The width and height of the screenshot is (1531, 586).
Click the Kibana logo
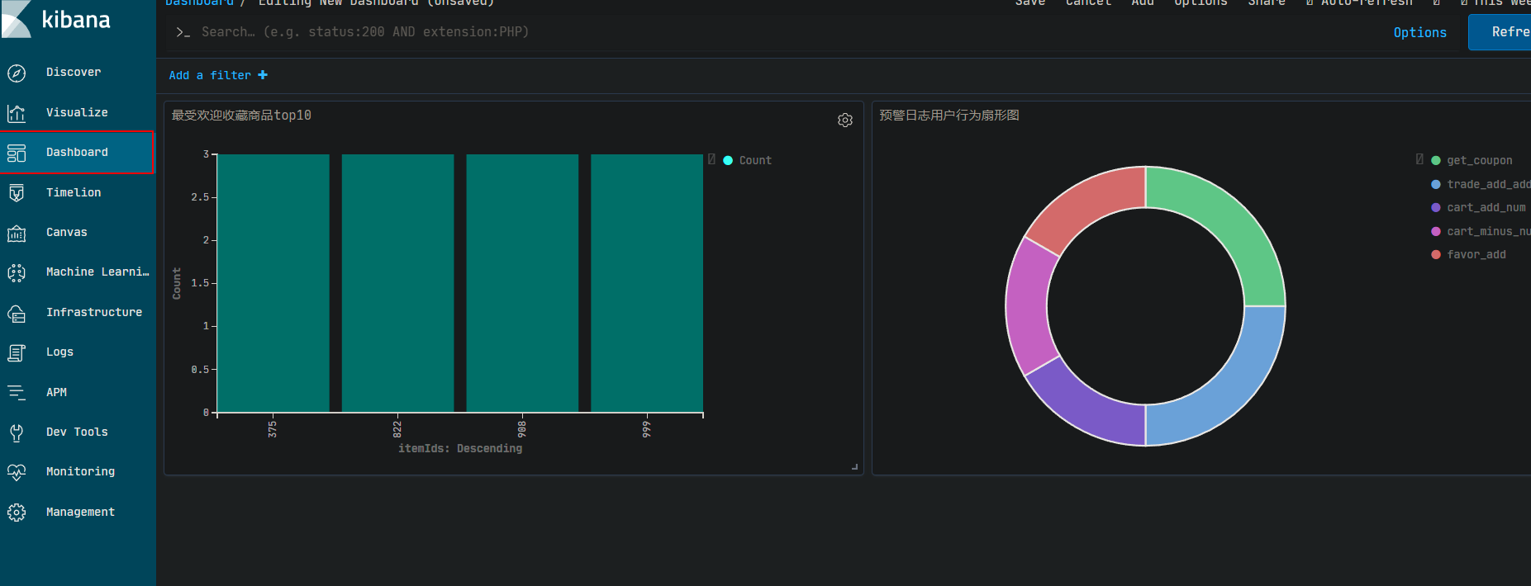tap(56, 19)
